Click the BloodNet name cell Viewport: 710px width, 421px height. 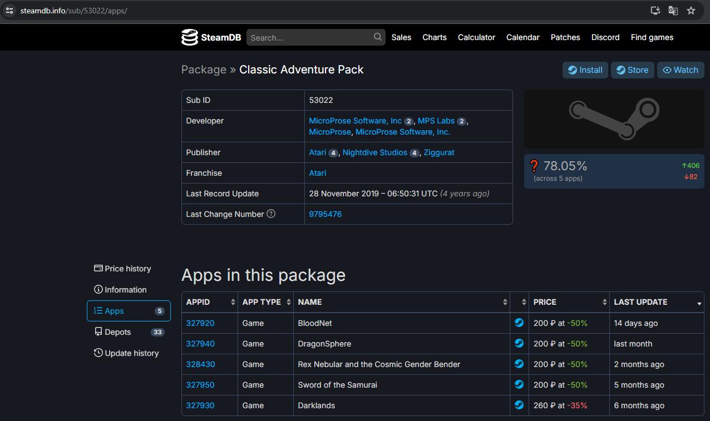(402, 323)
